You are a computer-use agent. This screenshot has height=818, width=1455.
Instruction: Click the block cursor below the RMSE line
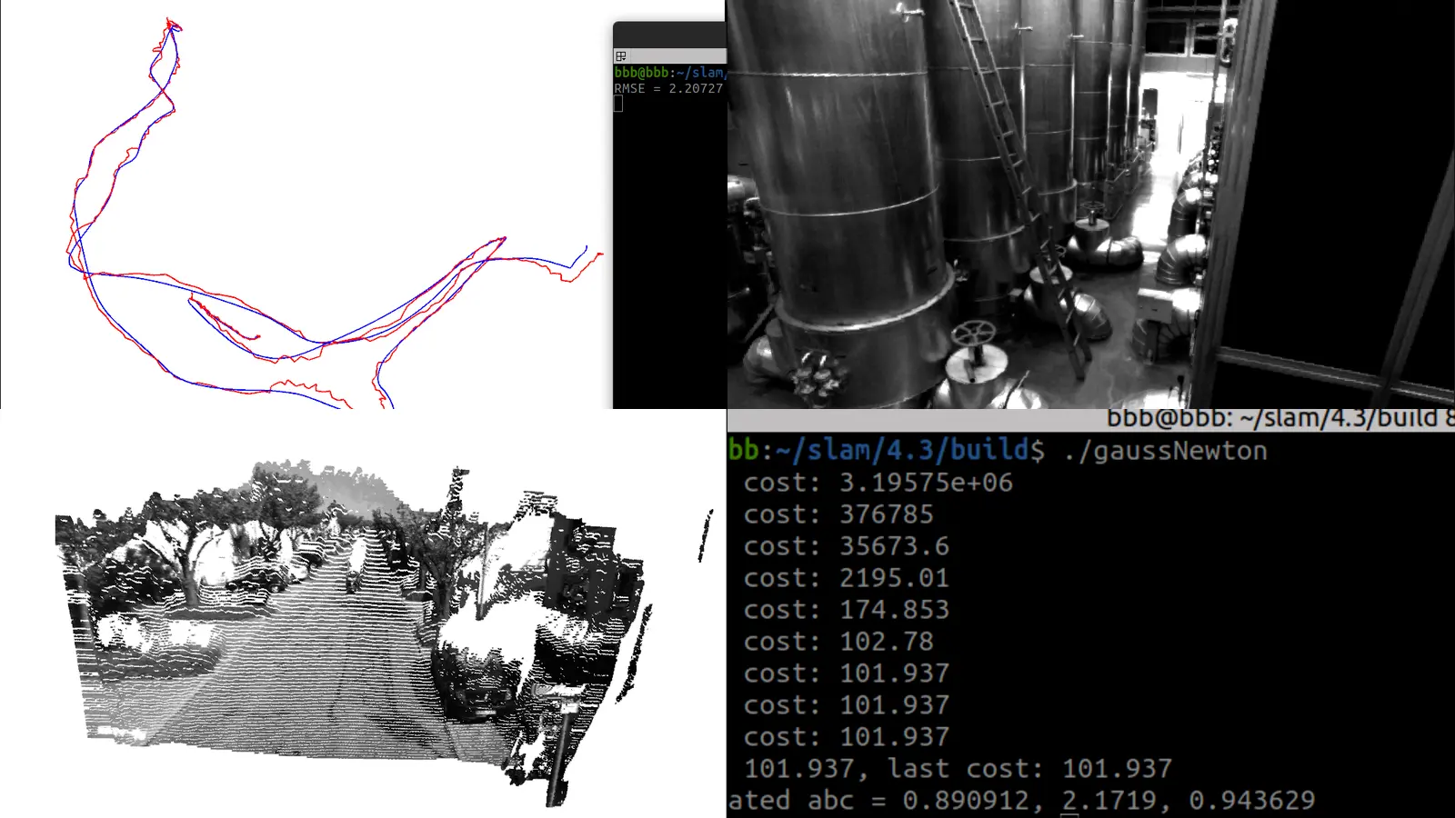(x=618, y=104)
